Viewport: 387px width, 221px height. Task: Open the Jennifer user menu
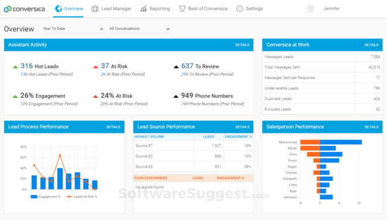(331, 9)
